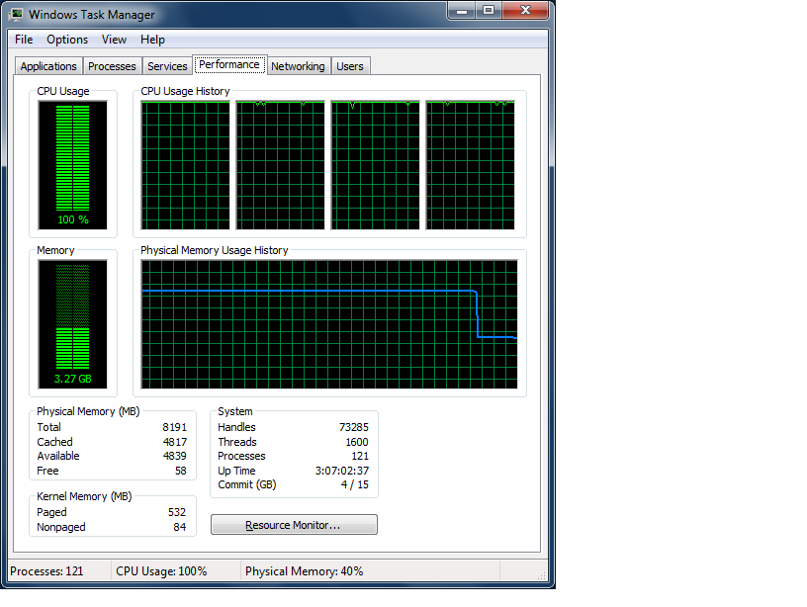
Task: Click the Physical Memory (MB) group label
Action: pos(88,411)
